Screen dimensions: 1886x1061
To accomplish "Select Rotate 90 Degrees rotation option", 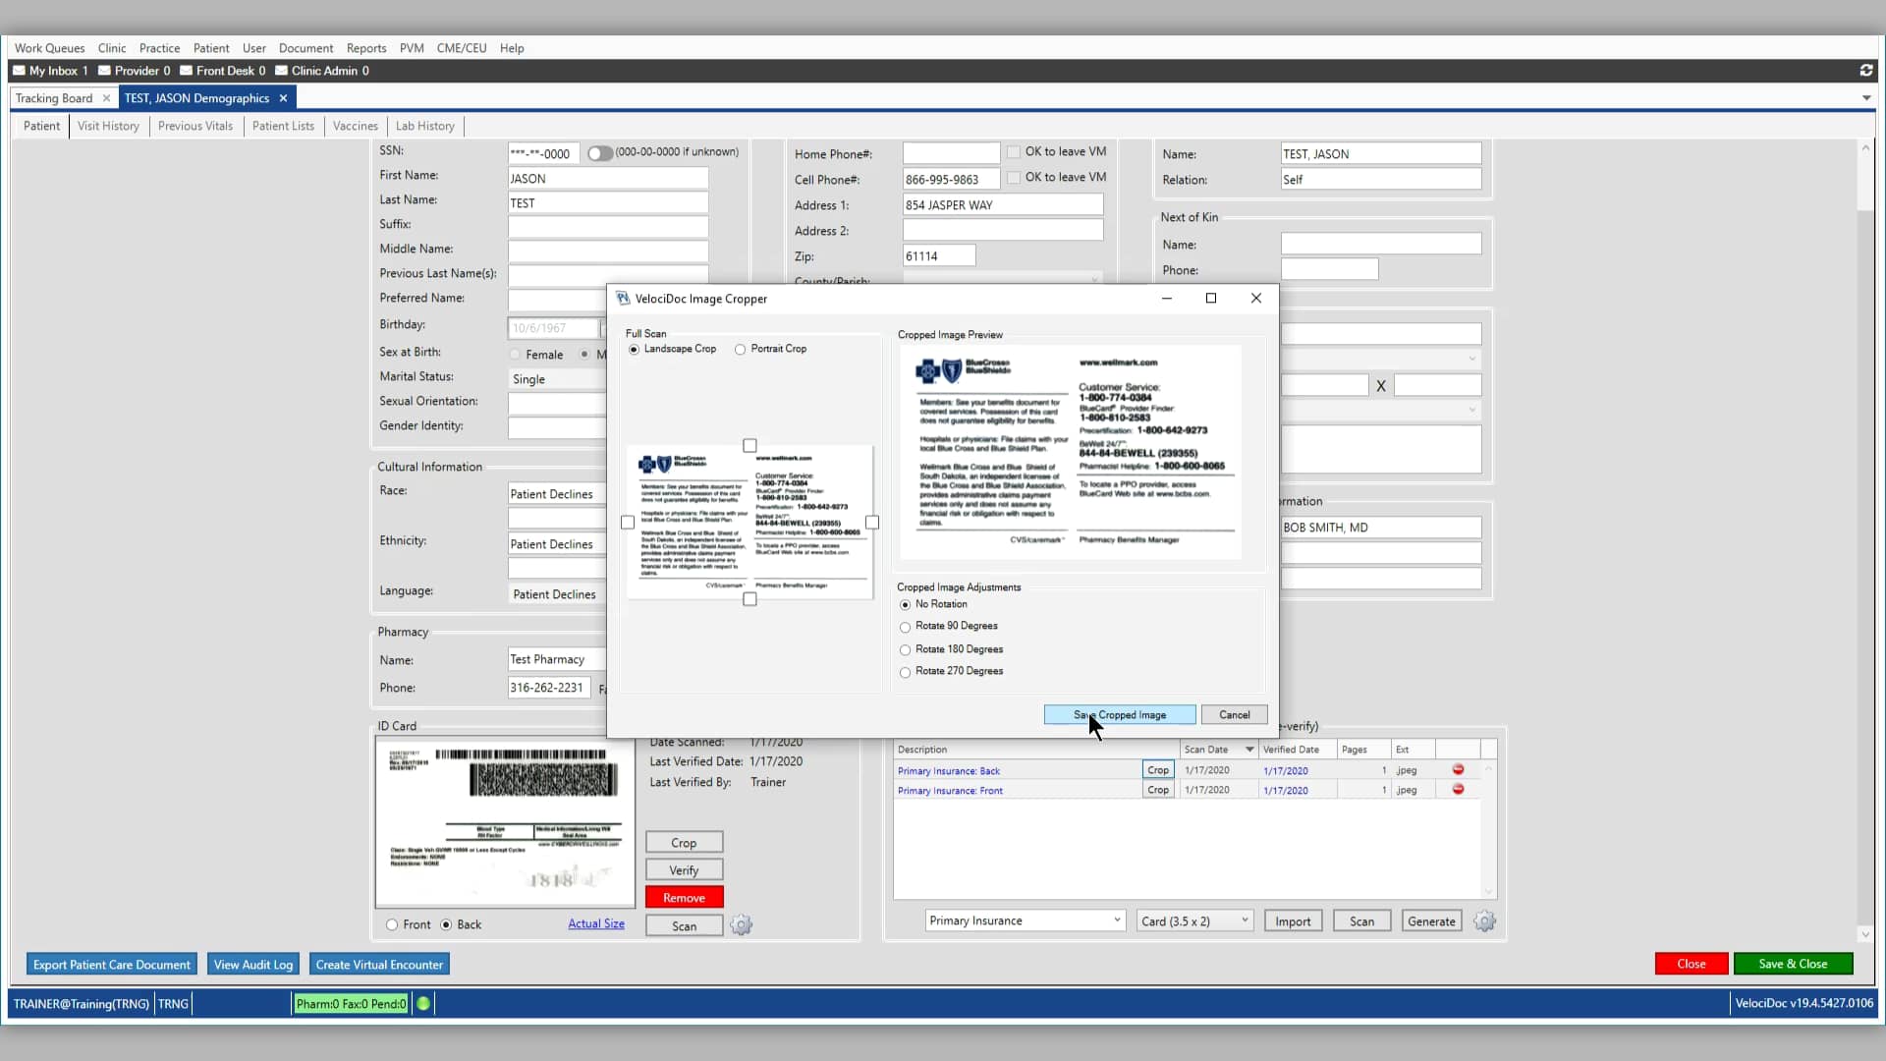I will click(x=905, y=627).
